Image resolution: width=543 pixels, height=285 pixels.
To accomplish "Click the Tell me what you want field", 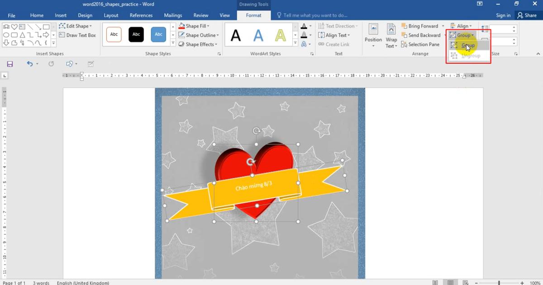I will [x=314, y=15].
